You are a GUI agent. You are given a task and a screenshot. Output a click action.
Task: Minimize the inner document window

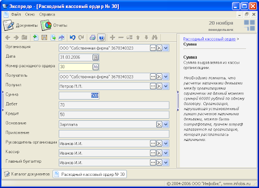point(239,15)
